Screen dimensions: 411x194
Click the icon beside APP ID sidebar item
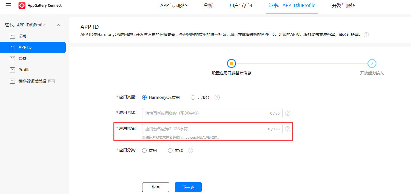[x=12, y=47]
